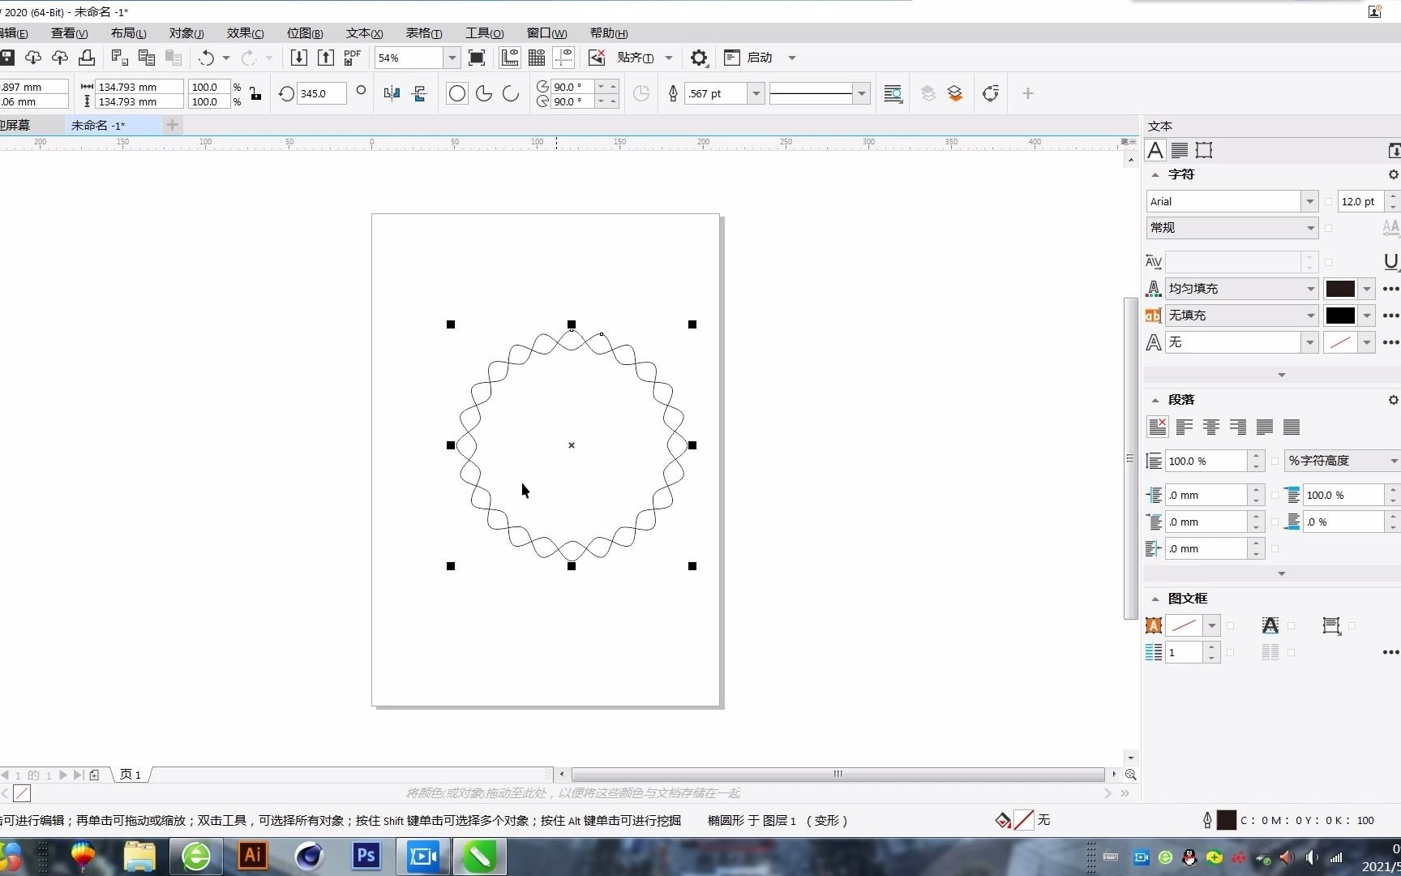The image size is (1401, 876).
Task: Click the wrap text icon
Action: 893,93
